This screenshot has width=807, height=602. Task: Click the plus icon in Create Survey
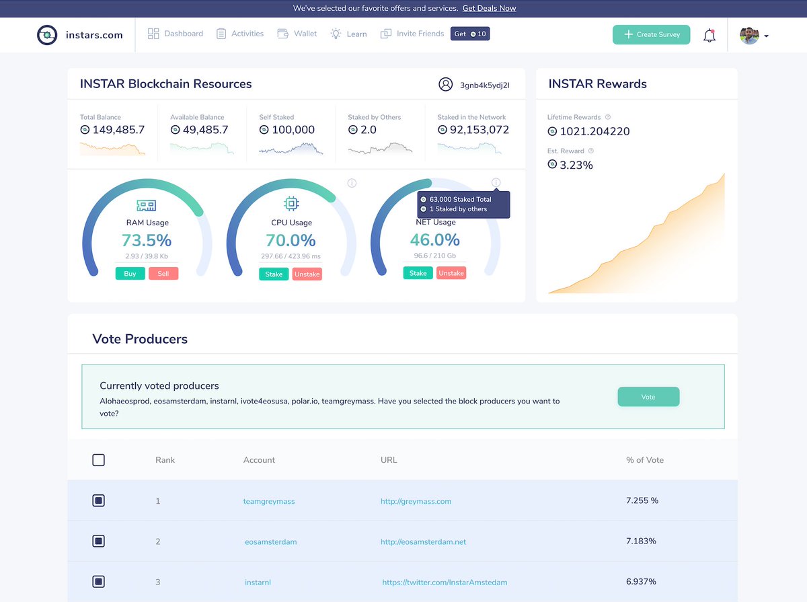(628, 34)
